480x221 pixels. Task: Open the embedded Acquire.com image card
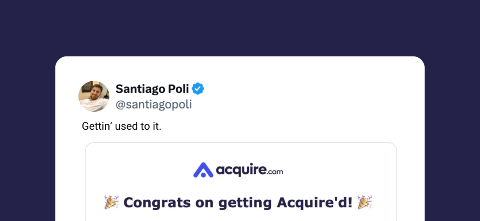241,182
